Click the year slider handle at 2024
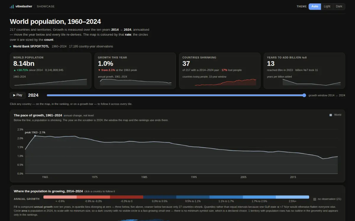The width and height of the screenshot is (355, 221). click(304, 95)
